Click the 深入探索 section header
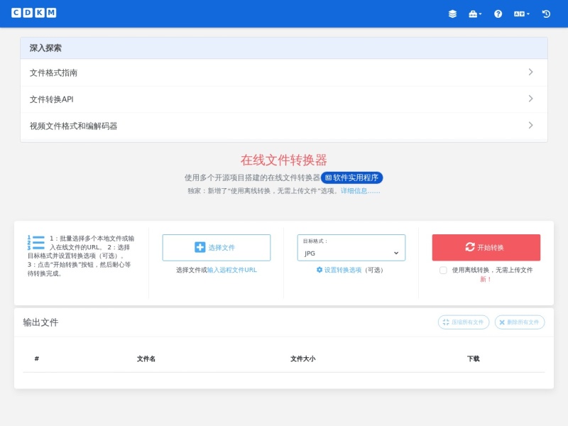Screen dimensions: 568x426 (283, 48)
